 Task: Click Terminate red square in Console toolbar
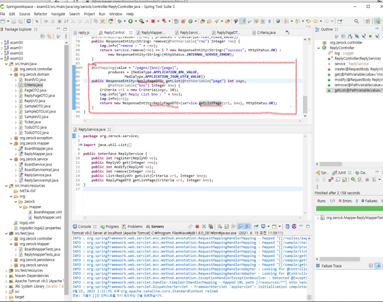(x=197, y=227)
